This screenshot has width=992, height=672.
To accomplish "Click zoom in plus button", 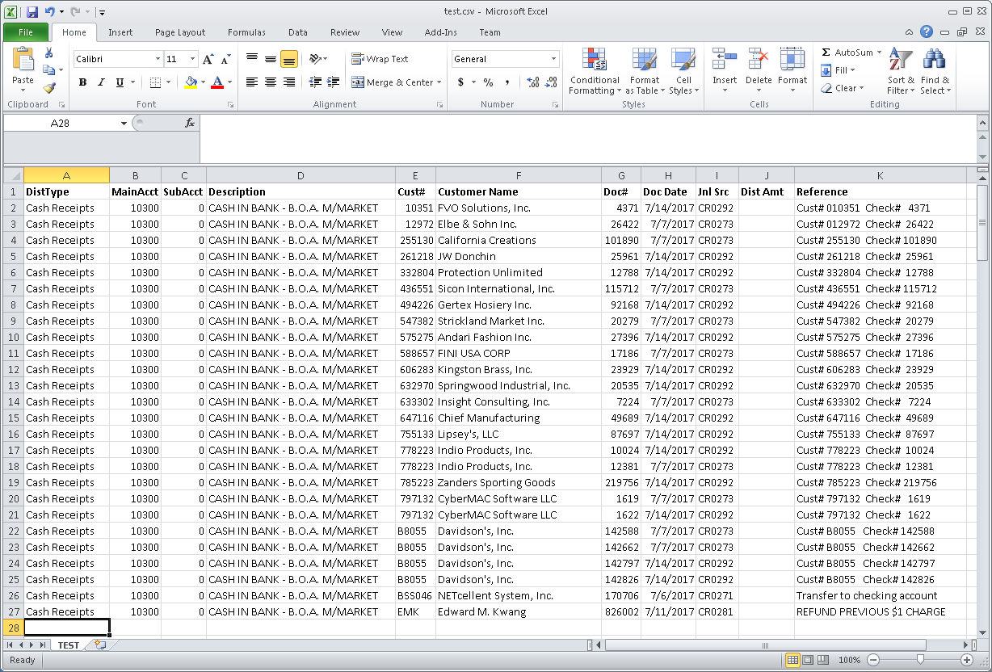I will pos(967,660).
